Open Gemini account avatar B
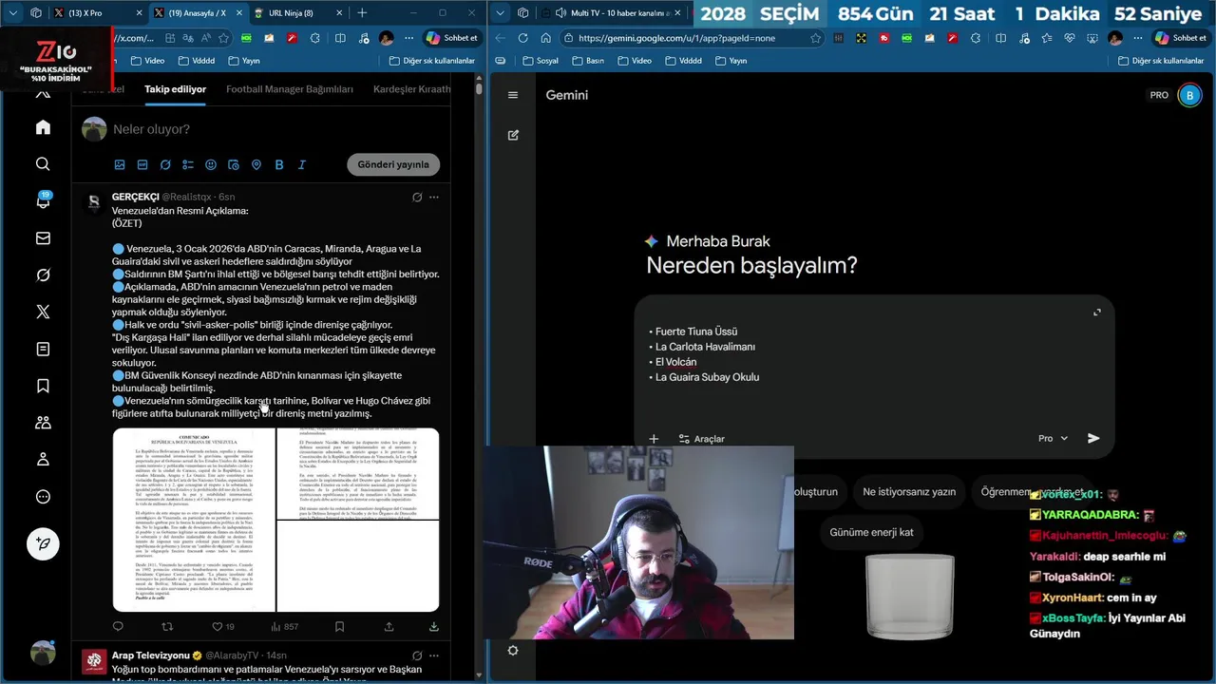Image resolution: width=1216 pixels, height=684 pixels. pos(1189,95)
